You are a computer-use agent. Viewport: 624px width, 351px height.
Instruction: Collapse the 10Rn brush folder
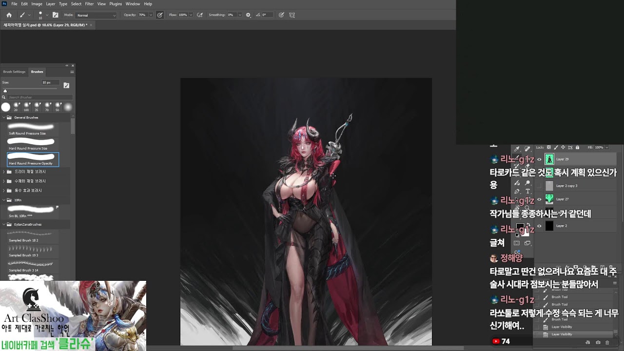click(4, 200)
